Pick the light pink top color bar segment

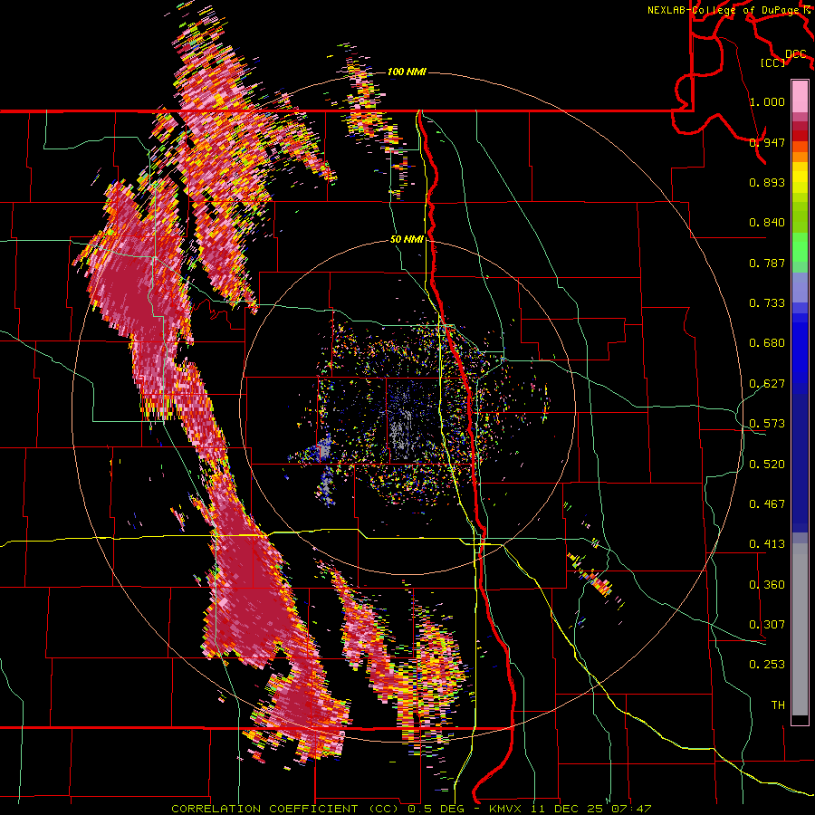800,96
